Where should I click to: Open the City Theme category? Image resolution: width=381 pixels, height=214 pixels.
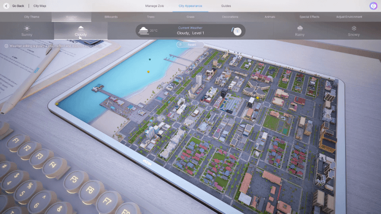coord(31,17)
